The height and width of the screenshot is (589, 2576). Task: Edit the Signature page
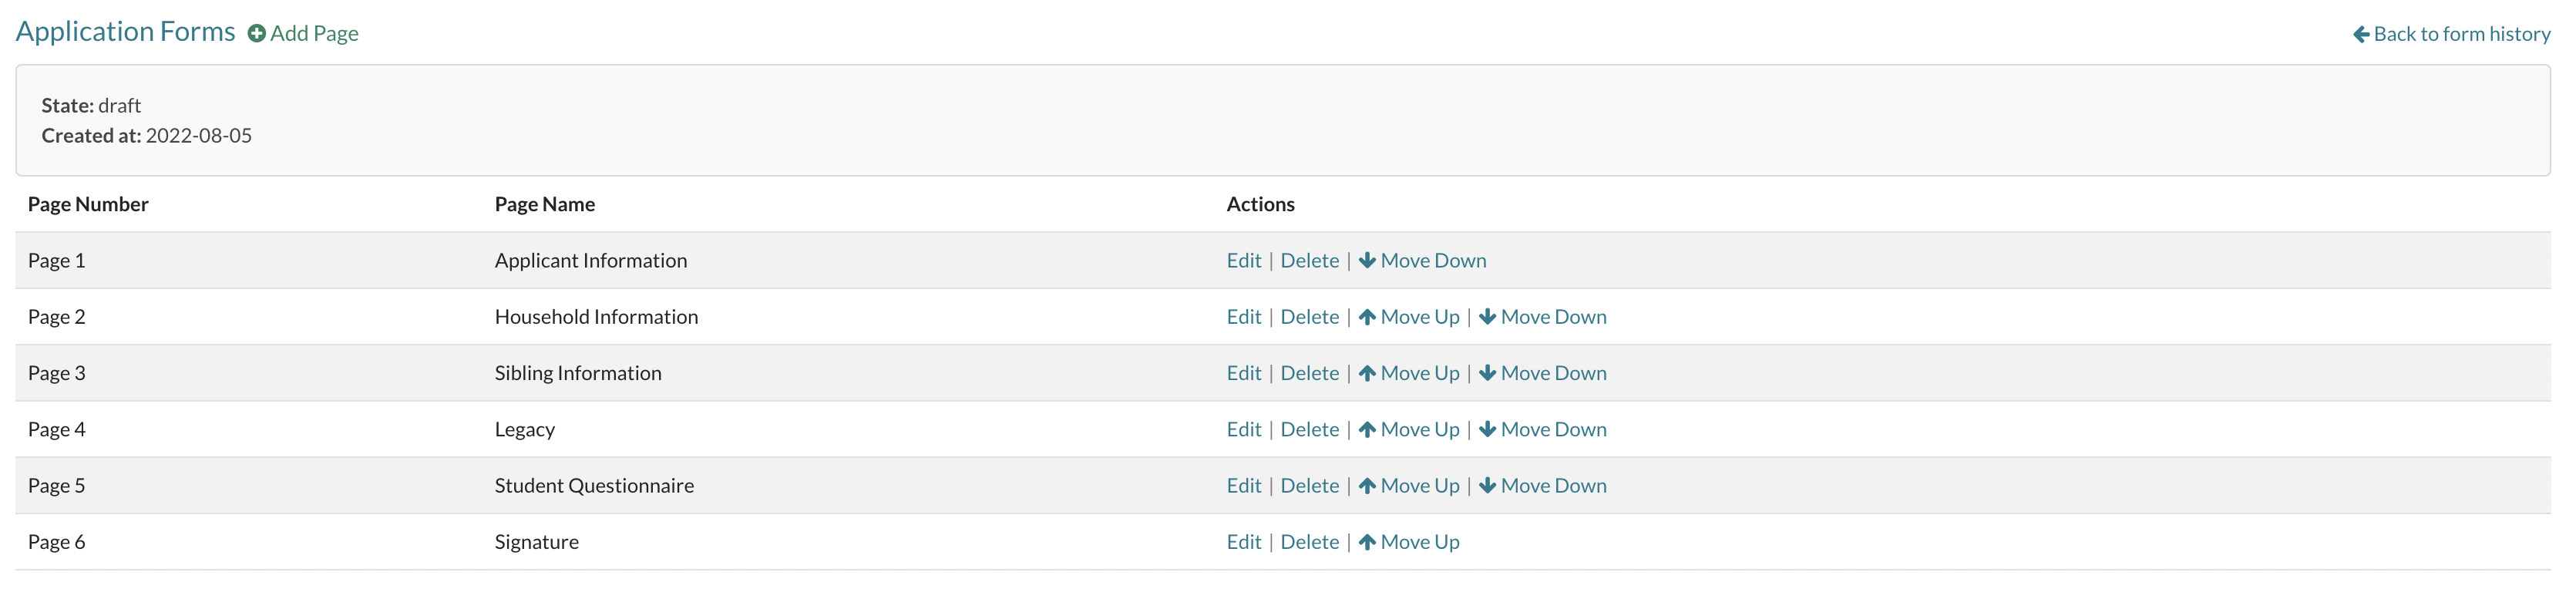(x=1244, y=542)
